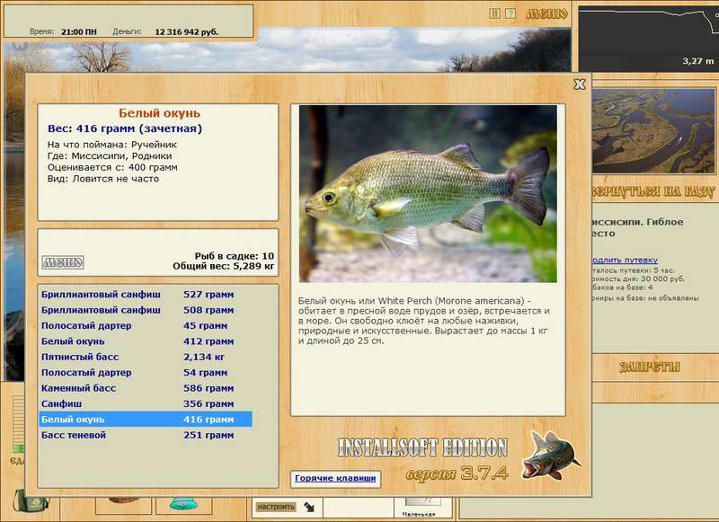Select Басс теневой 251 грамм row
Image resolution: width=719 pixels, height=522 pixels.
[x=146, y=435]
